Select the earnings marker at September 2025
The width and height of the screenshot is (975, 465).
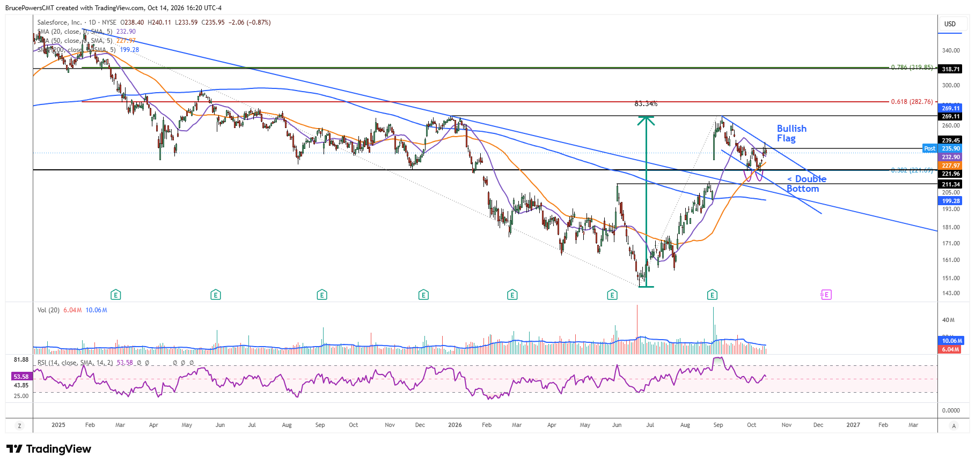click(x=322, y=295)
